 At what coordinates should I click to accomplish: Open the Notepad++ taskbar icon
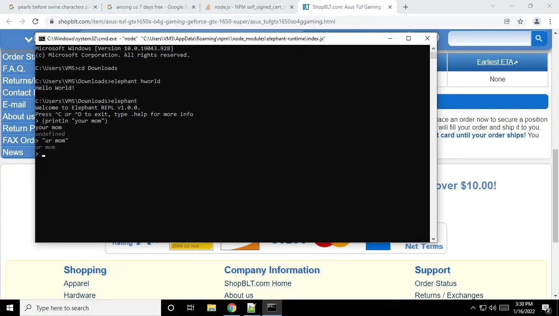pos(252,308)
